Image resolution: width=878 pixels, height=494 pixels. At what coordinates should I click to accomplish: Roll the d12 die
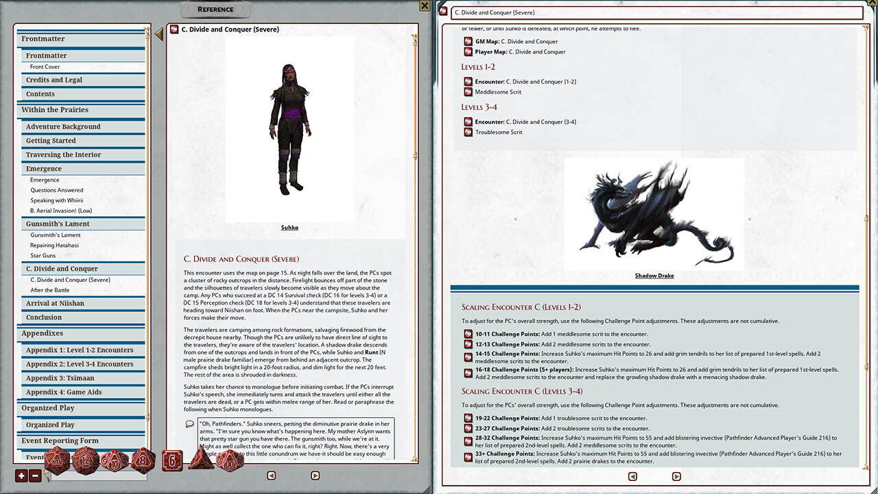(x=85, y=460)
